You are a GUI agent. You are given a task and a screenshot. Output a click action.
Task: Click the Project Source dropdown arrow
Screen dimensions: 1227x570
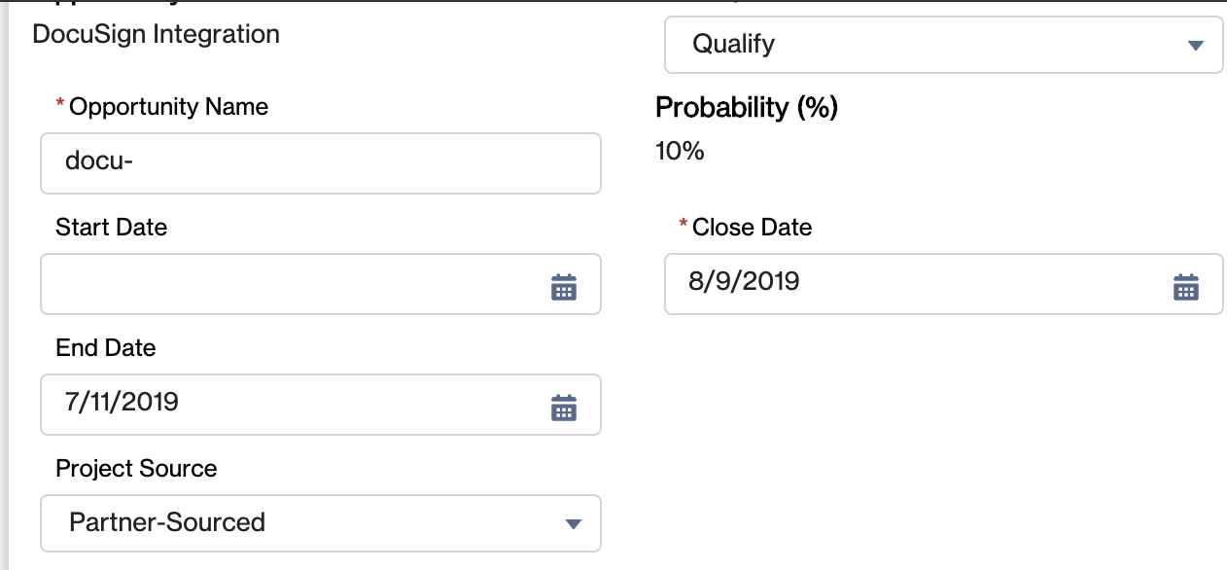575,523
